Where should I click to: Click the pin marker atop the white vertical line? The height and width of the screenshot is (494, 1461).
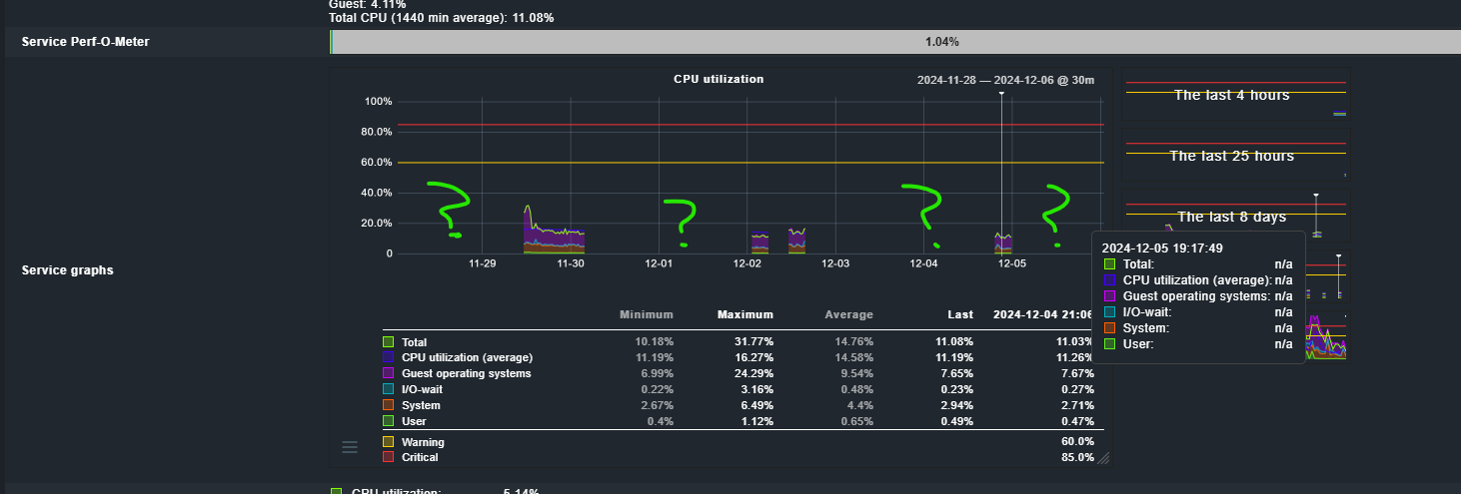coord(1000,93)
